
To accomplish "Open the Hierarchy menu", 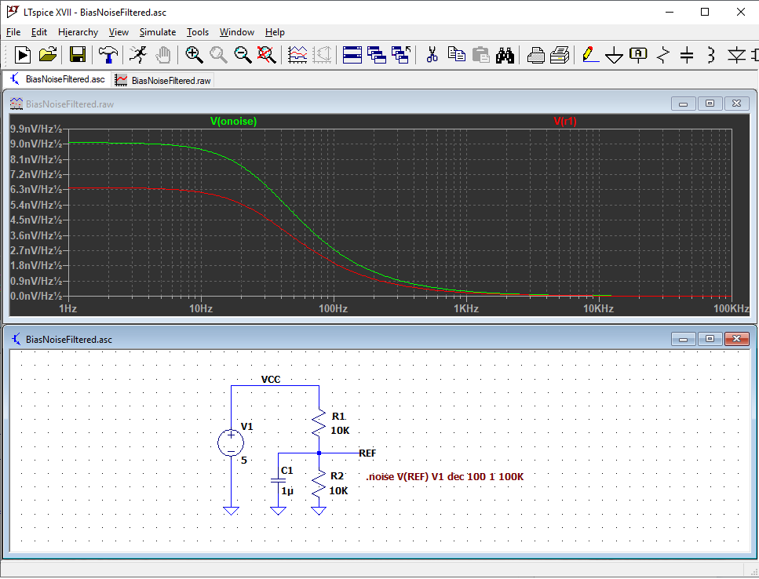I will 78,32.
